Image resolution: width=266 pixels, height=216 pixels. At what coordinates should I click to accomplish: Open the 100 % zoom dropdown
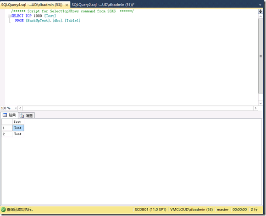(x=16, y=108)
